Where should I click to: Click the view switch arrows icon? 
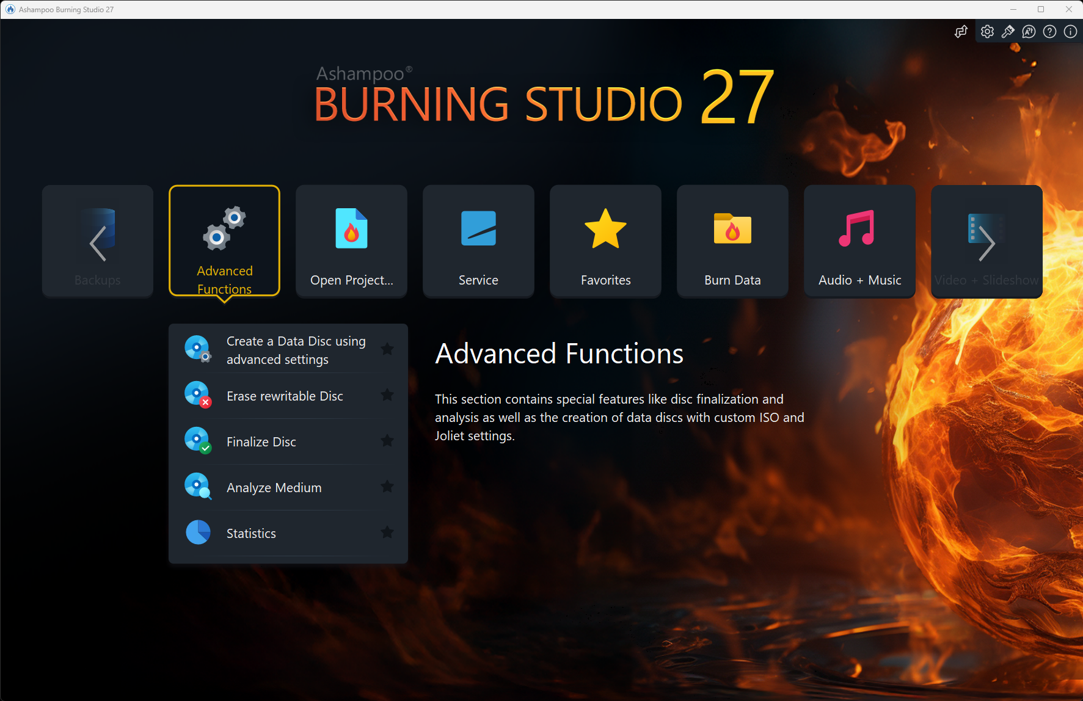961,31
